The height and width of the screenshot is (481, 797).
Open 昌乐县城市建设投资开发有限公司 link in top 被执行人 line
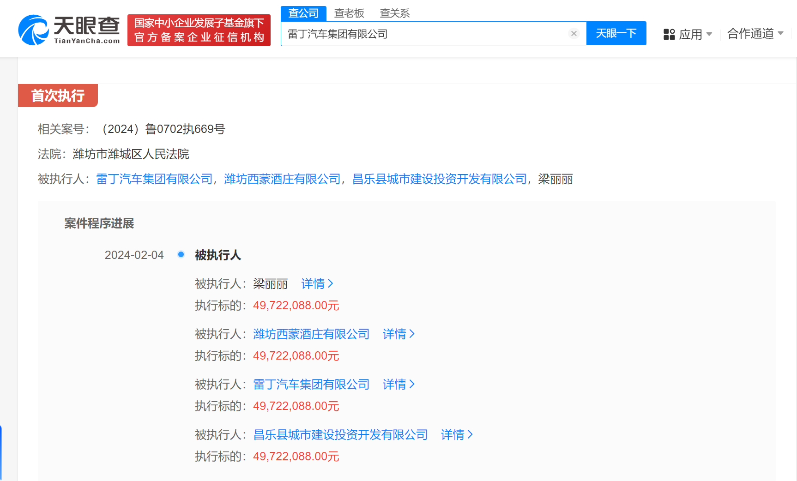[440, 179]
